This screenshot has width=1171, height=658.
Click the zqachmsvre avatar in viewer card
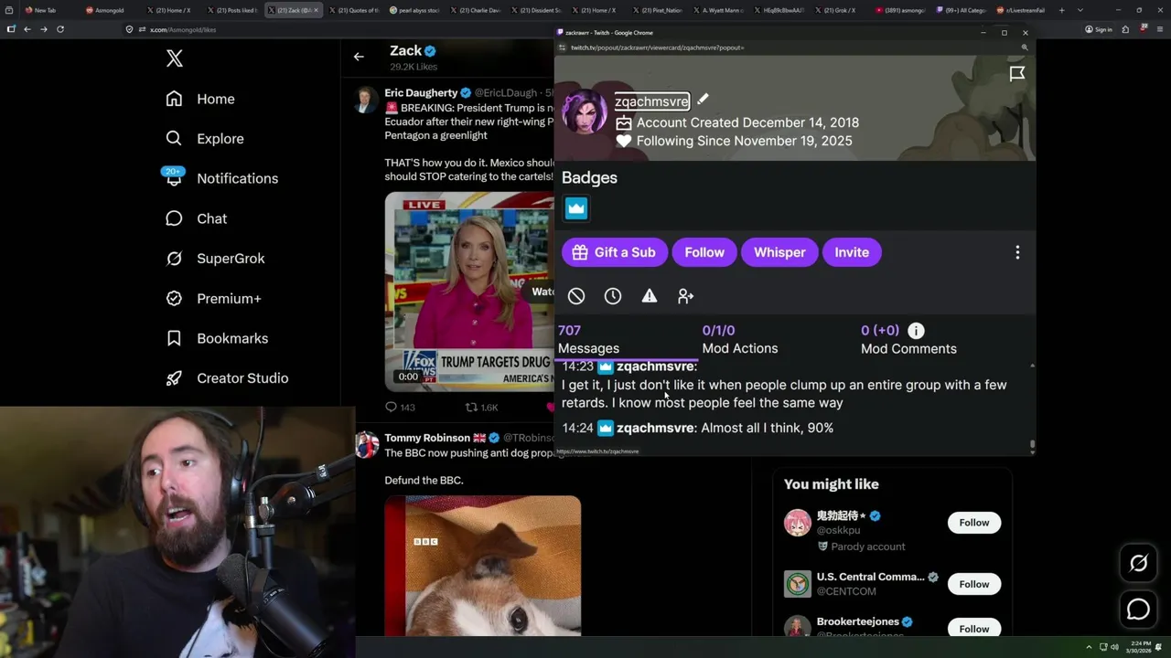click(584, 112)
